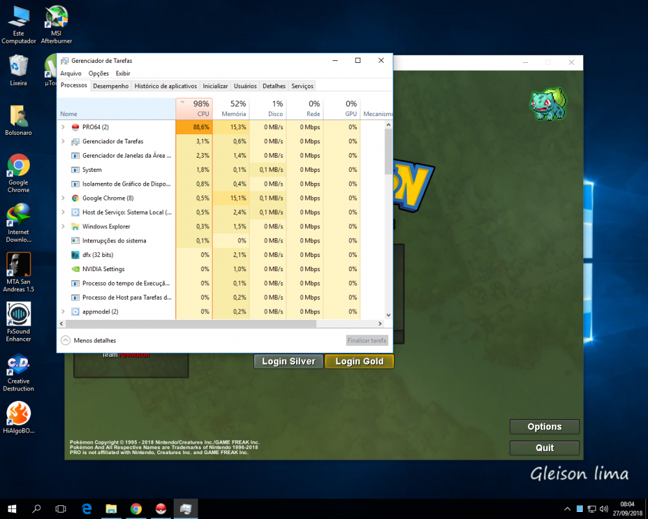
Task: Switch to the Desempenho tab
Action: (110, 86)
